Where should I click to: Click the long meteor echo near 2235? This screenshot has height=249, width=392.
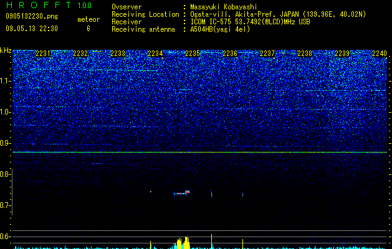pos(182,193)
